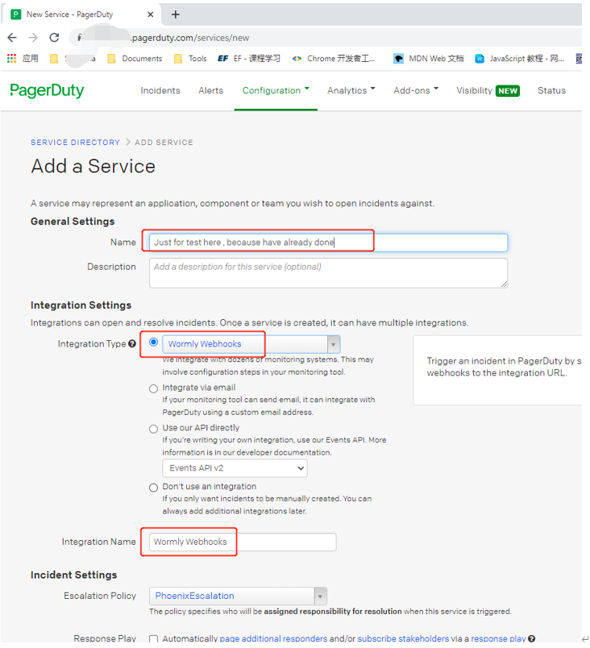Viewport: 590px width, 648px height.
Task: Reload the page
Action: pos(54,36)
